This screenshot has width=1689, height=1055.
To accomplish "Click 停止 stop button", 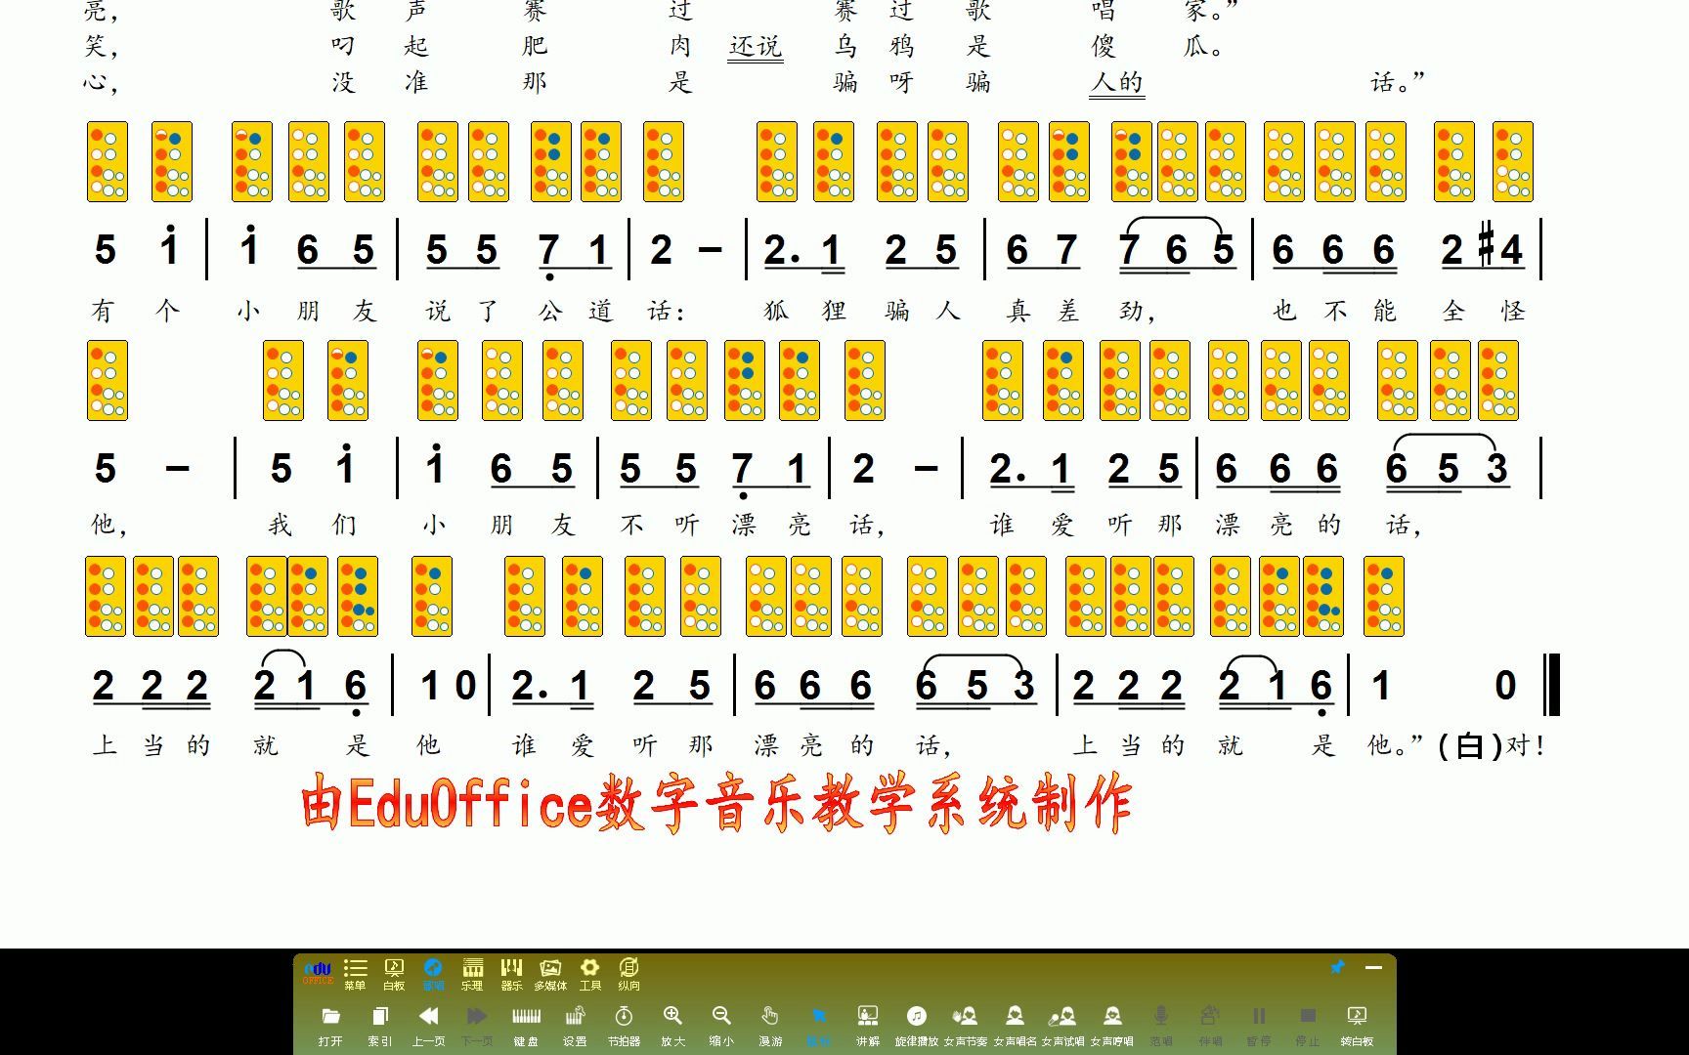I will click(1308, 1026).
